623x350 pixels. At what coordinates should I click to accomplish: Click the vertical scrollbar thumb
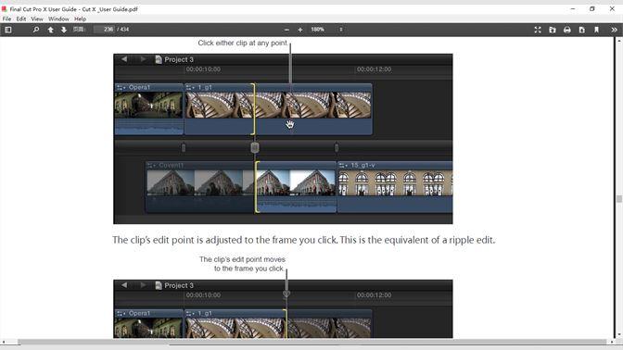click(x=619, y=198)
